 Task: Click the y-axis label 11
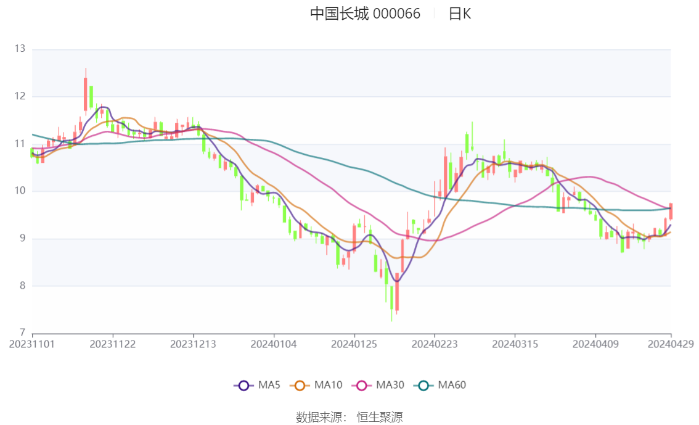tap(20, 144)
